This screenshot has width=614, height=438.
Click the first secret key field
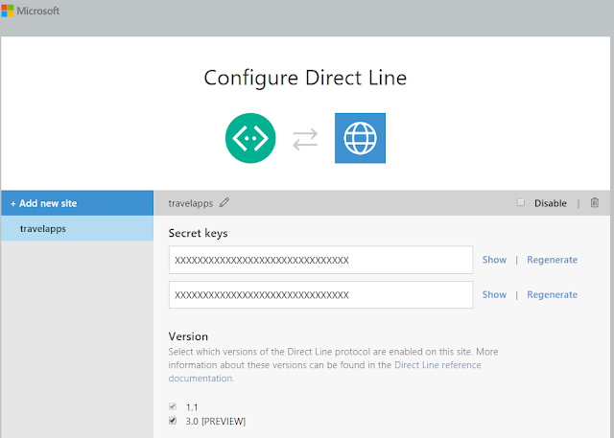[320, 260]
